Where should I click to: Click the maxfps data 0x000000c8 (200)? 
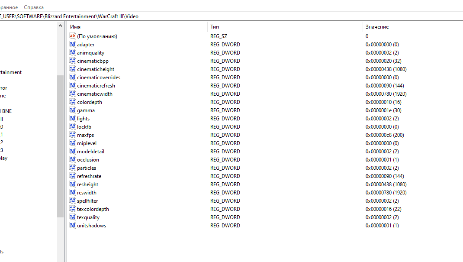click(x=385, y=135)
